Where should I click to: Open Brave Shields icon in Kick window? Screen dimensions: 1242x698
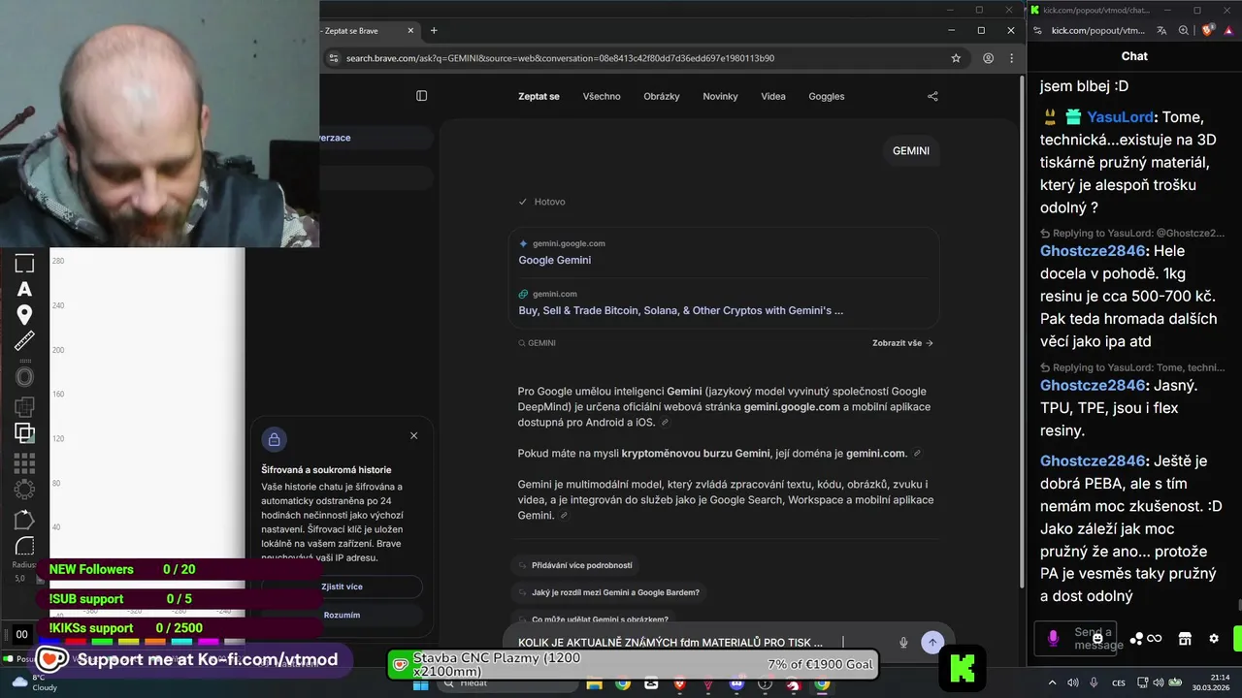coord(1208,31)
